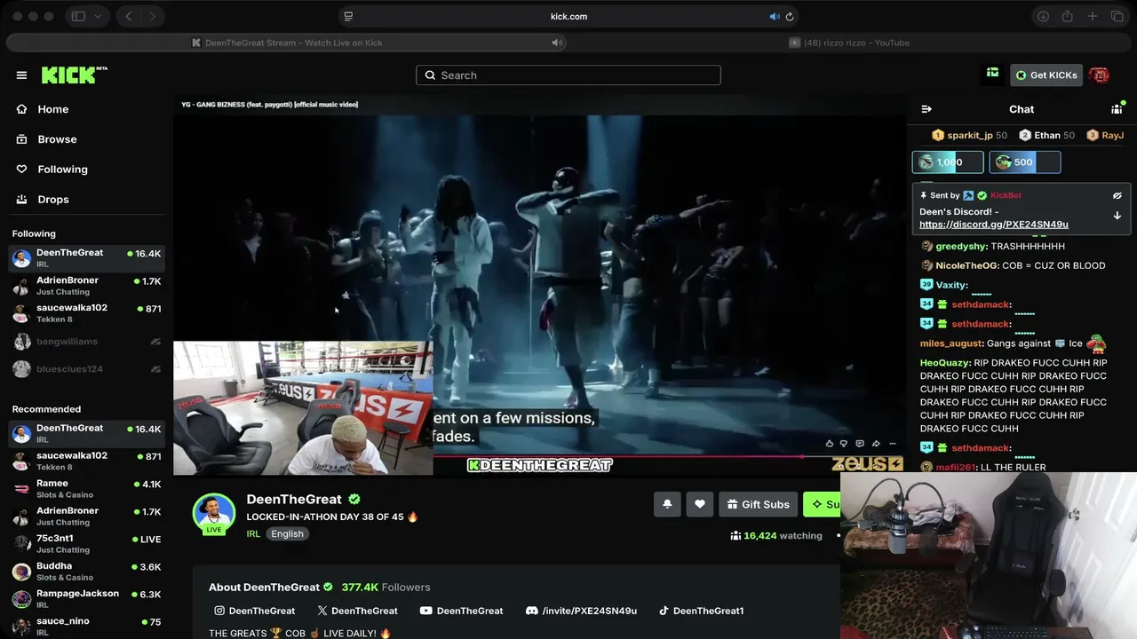
Task: Open Ramee in Recommended channels
Action: point(86,489)
